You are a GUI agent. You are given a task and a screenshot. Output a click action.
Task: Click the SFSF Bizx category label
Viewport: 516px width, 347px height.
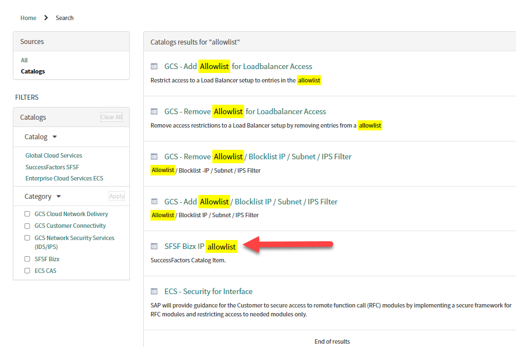point(47,259)
